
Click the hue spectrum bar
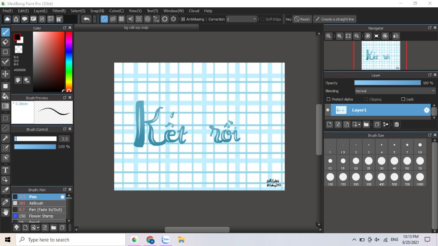point(69,61)
